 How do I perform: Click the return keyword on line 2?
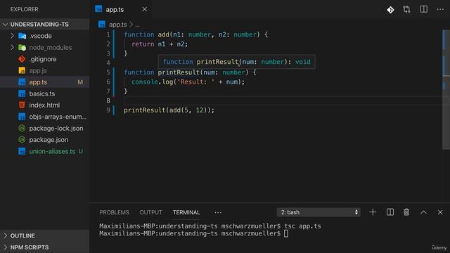coord(143,44)
